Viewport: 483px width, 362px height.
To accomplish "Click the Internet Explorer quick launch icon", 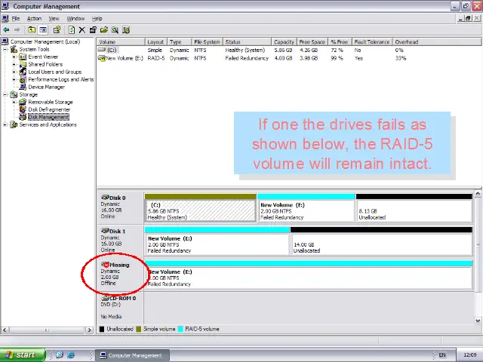I will click(71, 355).
